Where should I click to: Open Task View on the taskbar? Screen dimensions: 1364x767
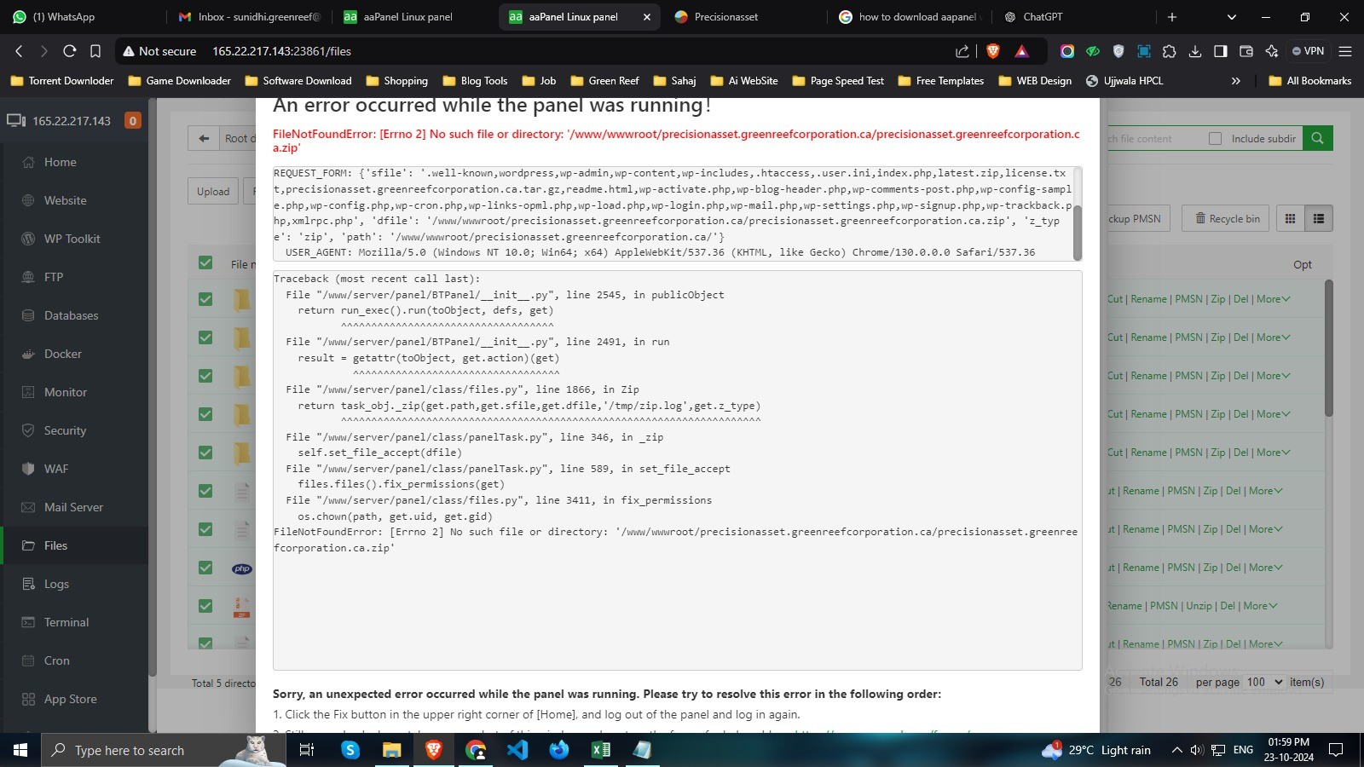(307, 750)
